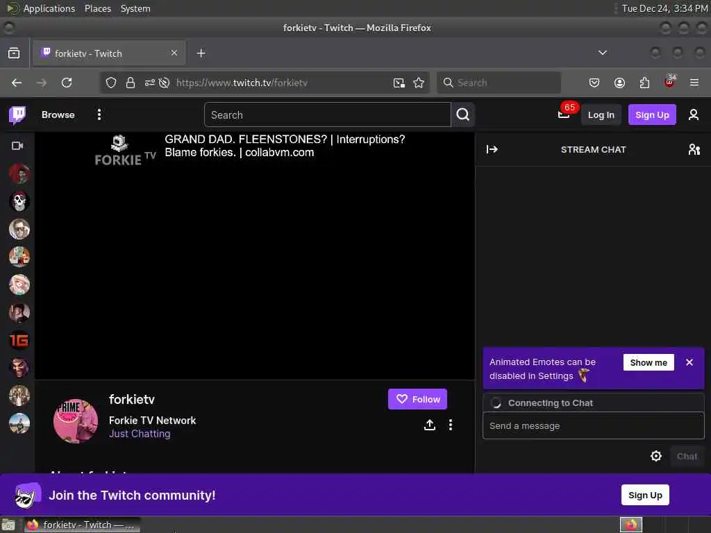Click the Log In button
This screenshot has height=533, width=711.
pos(601,115)
